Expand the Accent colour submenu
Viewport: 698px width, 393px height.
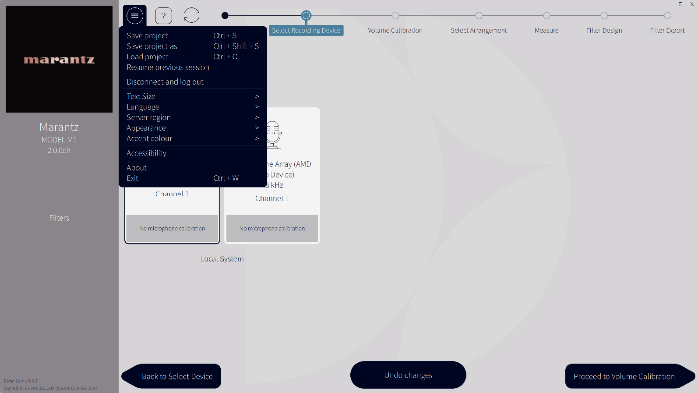pyautogui.click(x=193, y=138)
